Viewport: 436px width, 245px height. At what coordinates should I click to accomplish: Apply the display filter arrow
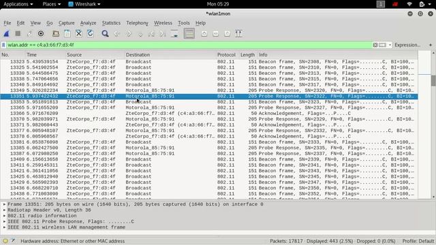[x=382, y=45]
